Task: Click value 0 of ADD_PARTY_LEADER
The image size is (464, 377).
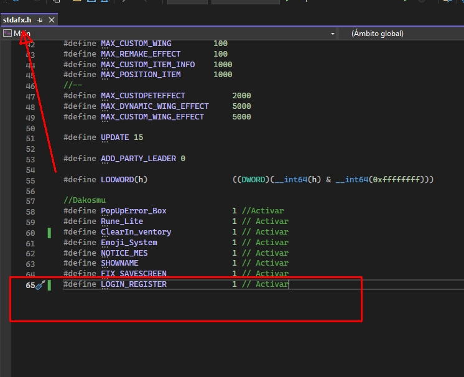Action: [183, 159]
